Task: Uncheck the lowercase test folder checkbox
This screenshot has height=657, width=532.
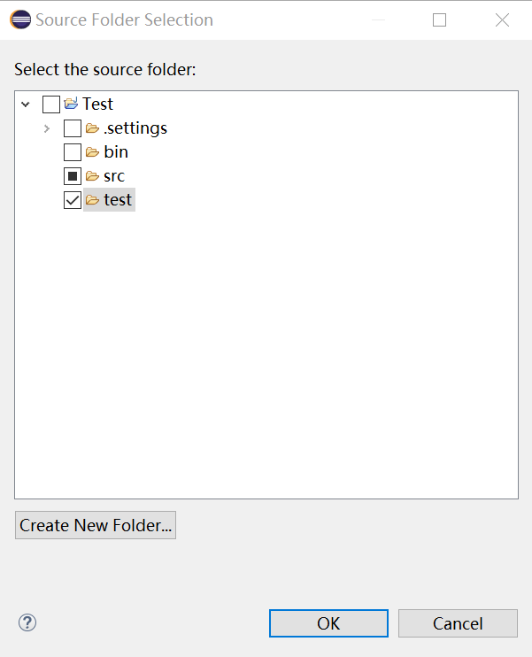Action: pos(73,200)
